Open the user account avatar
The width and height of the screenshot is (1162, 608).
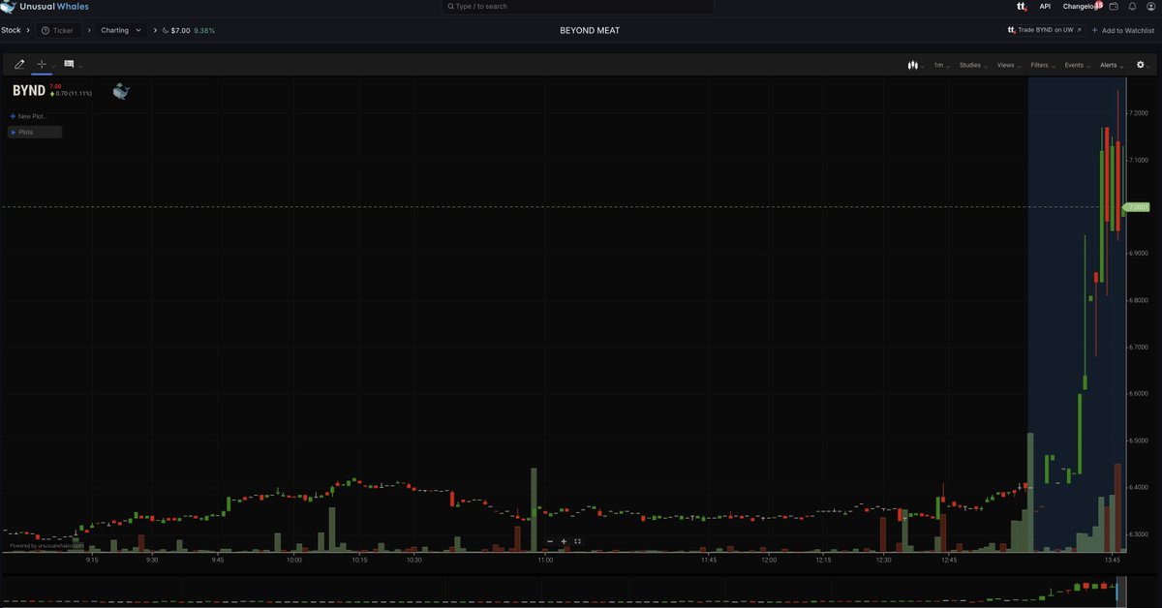coord(1150,7)
